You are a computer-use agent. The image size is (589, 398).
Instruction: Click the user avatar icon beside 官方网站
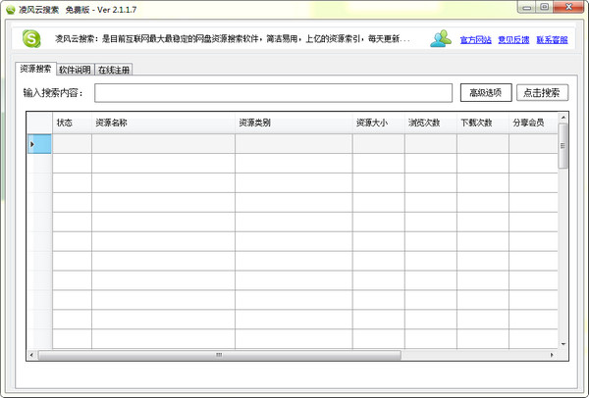point(441,39)
